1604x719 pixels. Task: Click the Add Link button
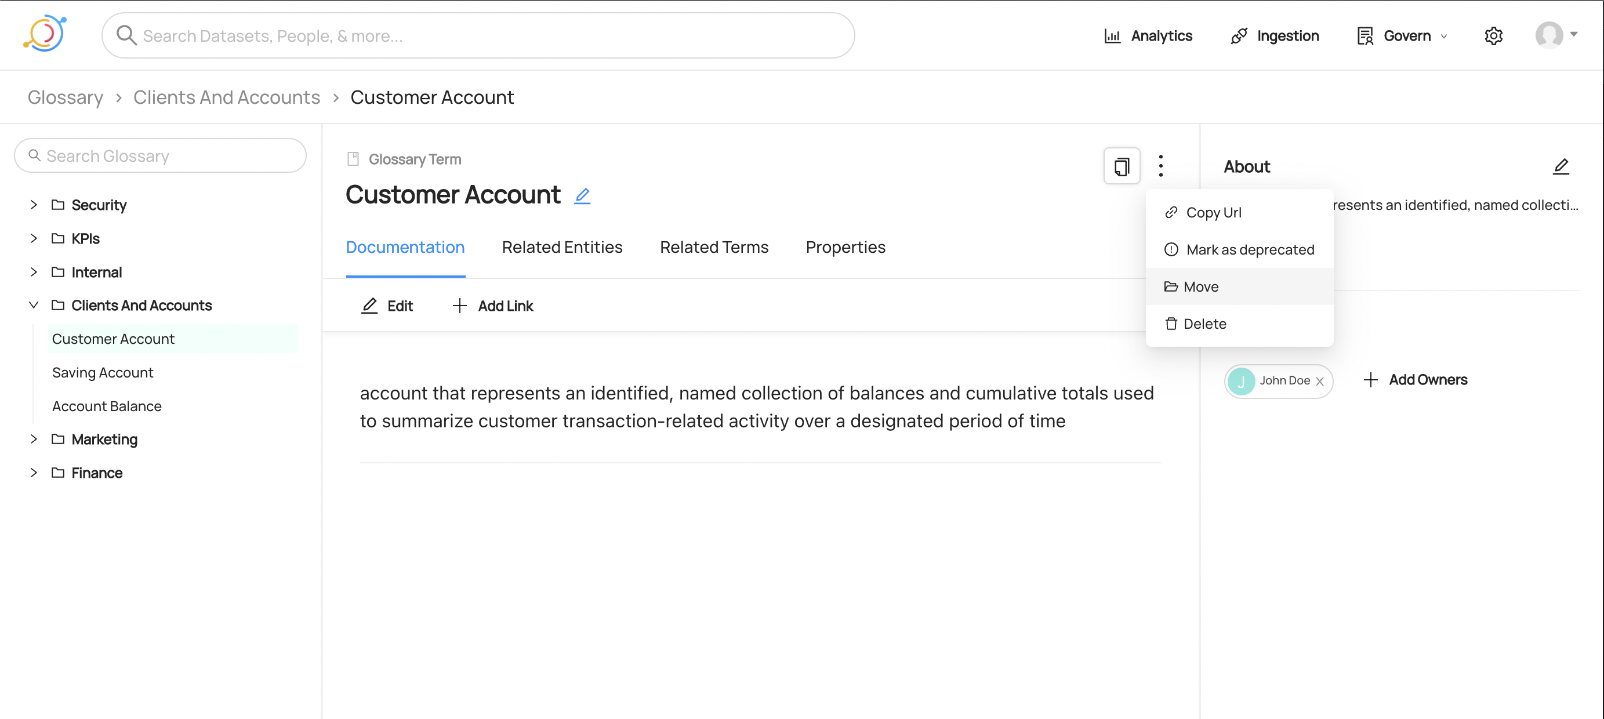click(x=492, y=306)
